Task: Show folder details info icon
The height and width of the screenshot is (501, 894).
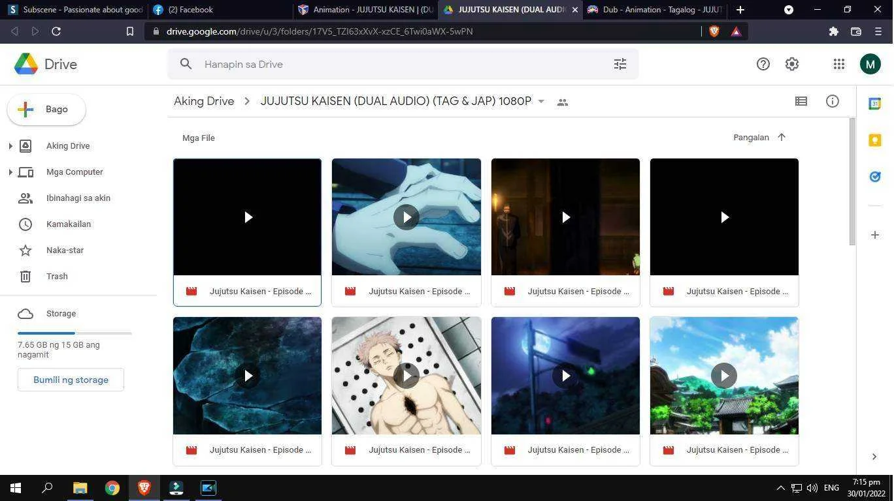Action: (833, 101)
